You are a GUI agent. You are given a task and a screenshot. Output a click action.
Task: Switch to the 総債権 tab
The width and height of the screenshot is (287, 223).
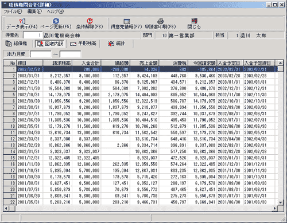16,44
